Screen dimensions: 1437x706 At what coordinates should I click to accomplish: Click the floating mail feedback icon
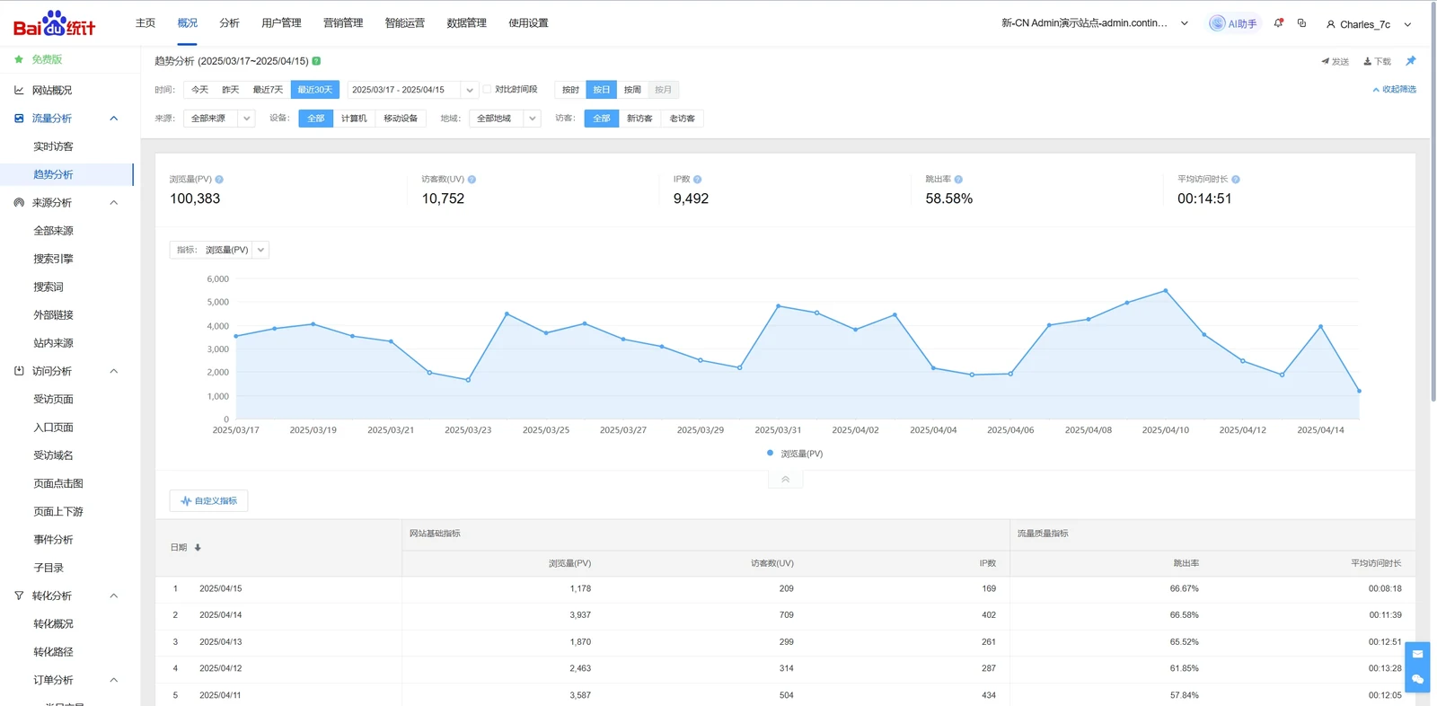pyautogui.click(x=1417, y=654)
